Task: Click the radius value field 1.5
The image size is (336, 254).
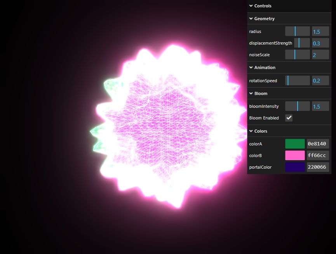Action: coord(320,31)
